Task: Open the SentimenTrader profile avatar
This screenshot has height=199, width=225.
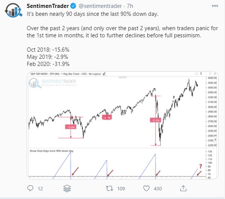Action: (14, 11)
